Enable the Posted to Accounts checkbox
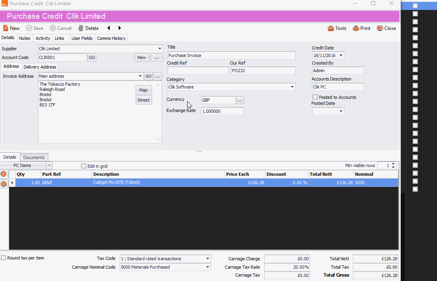The width and height of the screenshot is (437, 281). coord(315,97)
